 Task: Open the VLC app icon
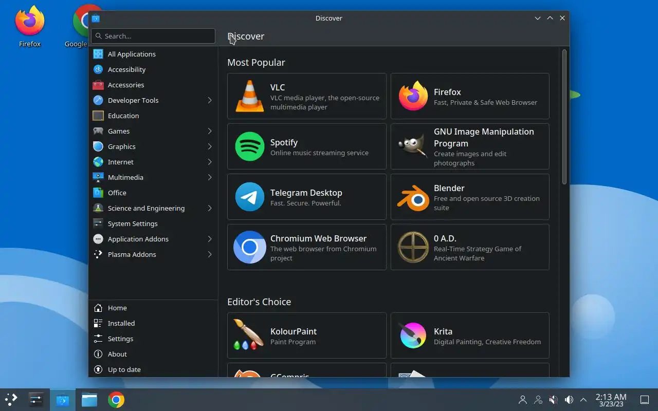coord(249,96)
